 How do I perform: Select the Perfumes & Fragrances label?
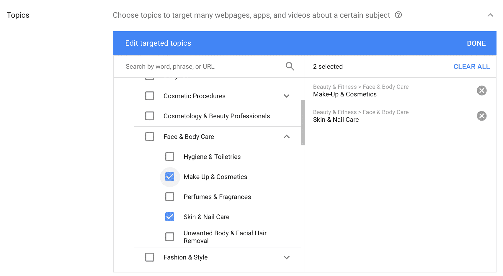point(217,197)
